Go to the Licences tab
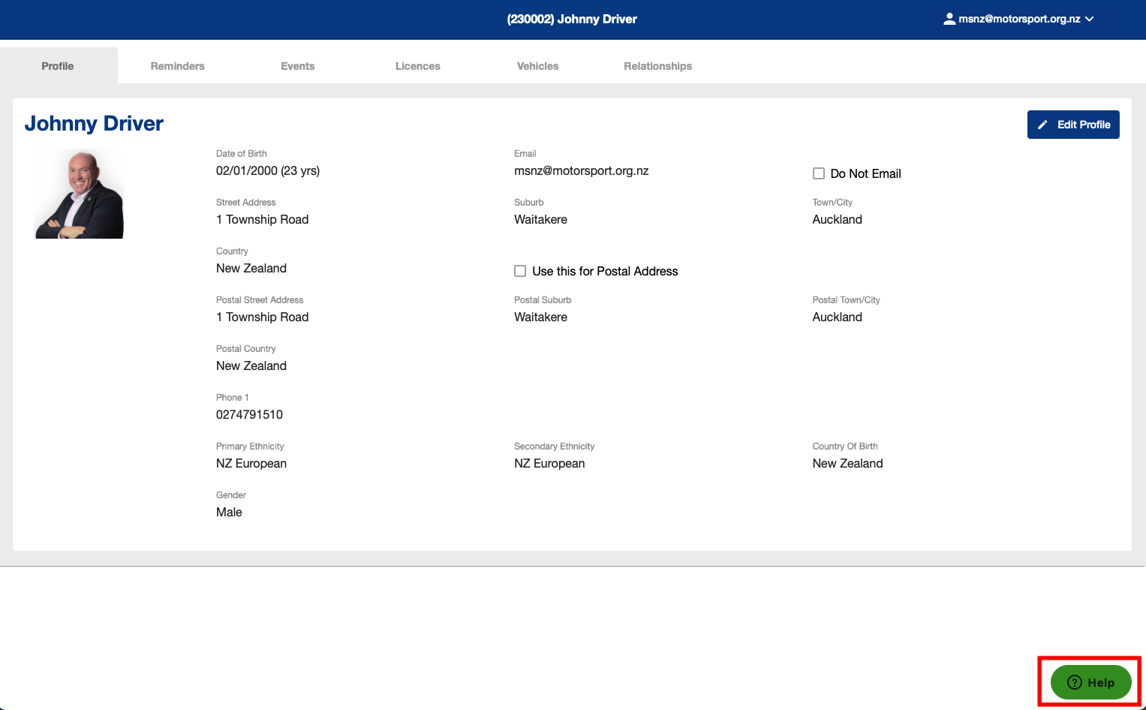The height and width of the screenshot is (710, 1146). click(x=417, y=66)
